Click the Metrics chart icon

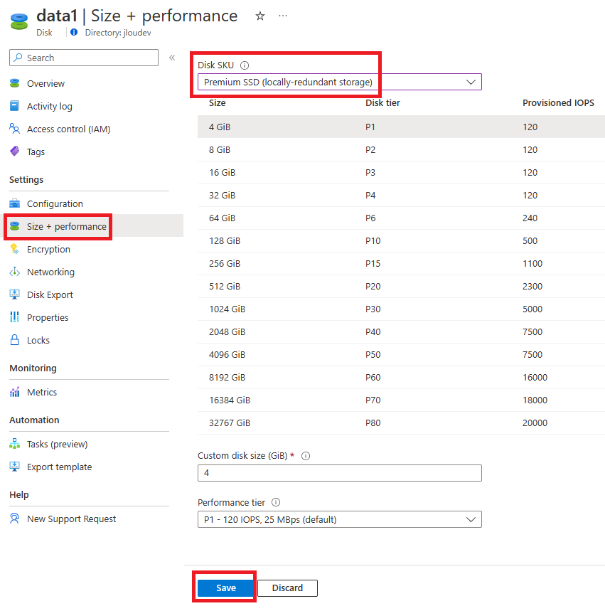14,392
